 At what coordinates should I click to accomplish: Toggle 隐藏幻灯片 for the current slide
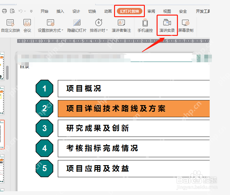(77, 26)
